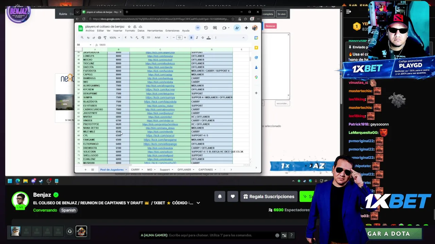Click move document folder icon
Screen dimensions: 435x244
(x=135, y=27)
